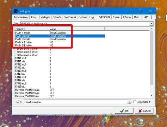Select the FAN4 mult row
This screenshot has width=167, height=127.
(x=60, y=77)
